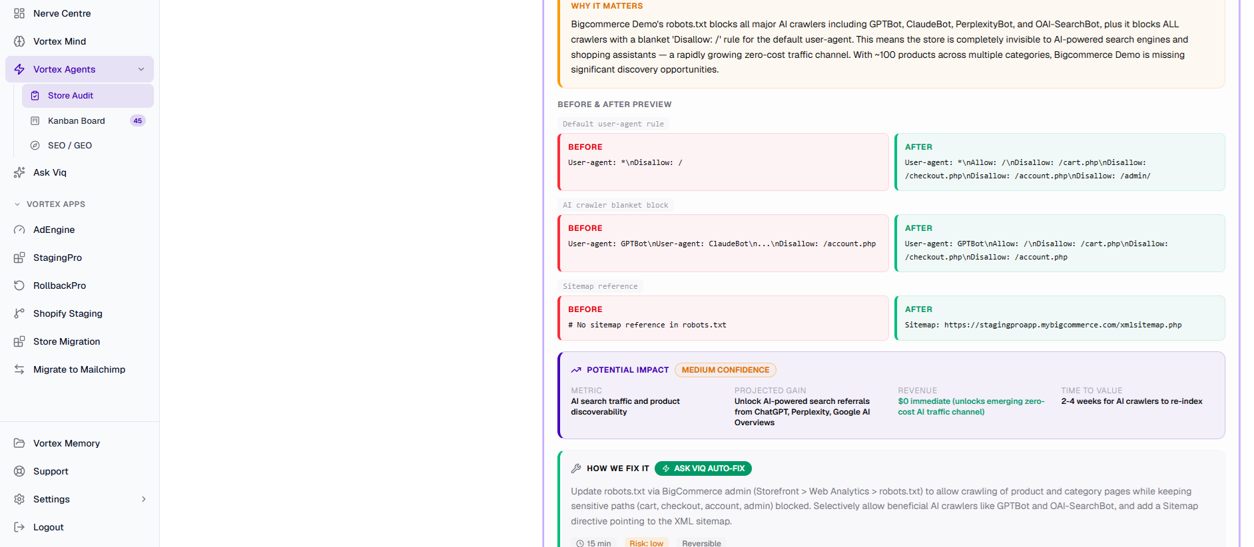Click the '$0 immediate' revenue text
The height and width of the screenshot is (547, 1254).
[971, 407]
